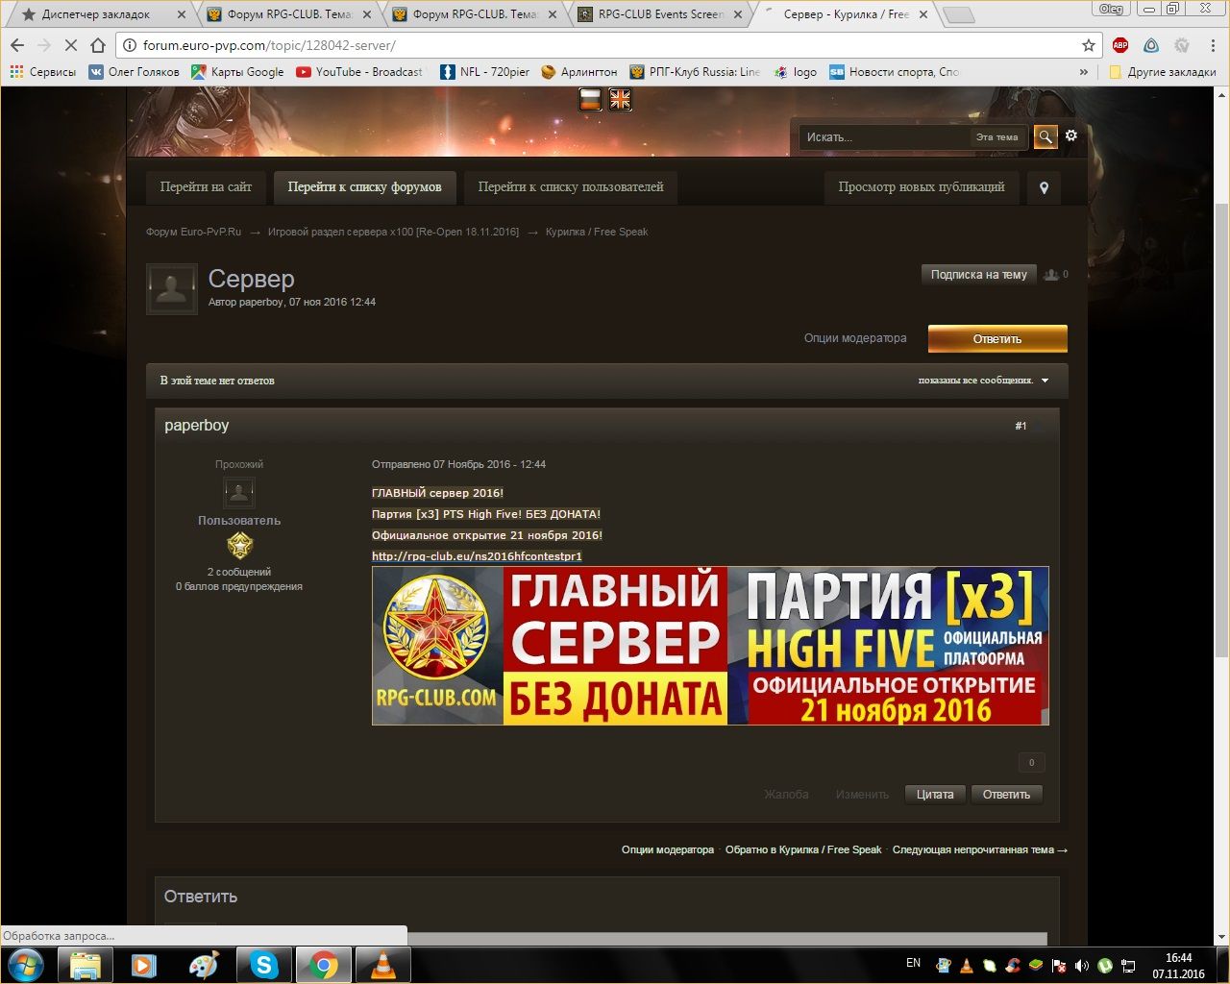Open the media player taskbar icon

(145, 965)
